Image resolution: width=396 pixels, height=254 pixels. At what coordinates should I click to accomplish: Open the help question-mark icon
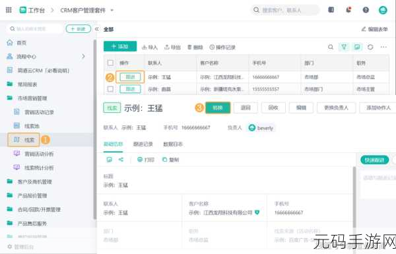(x=366, y=10)
